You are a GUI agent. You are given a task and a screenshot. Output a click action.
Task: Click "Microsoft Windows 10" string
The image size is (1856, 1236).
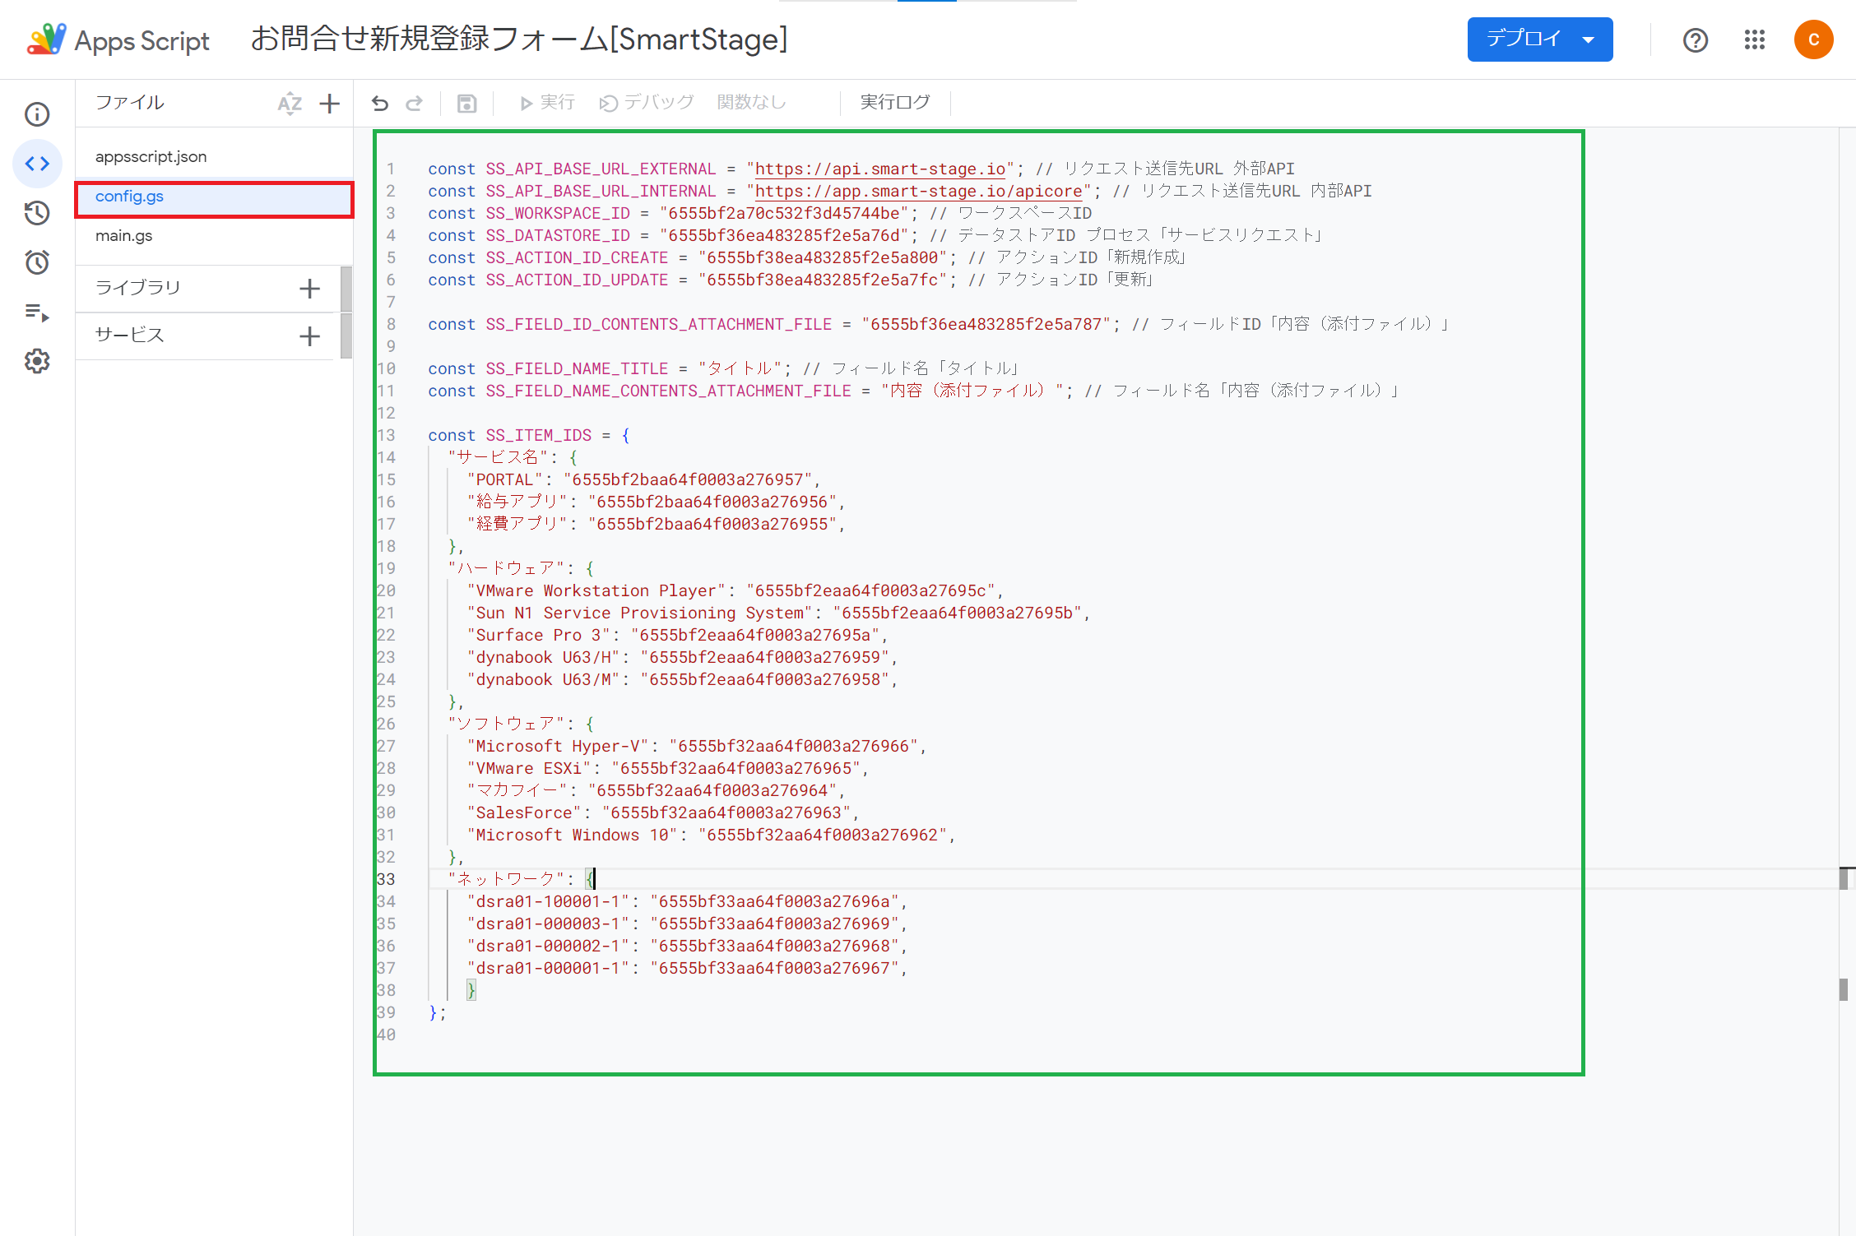(573, 836)
